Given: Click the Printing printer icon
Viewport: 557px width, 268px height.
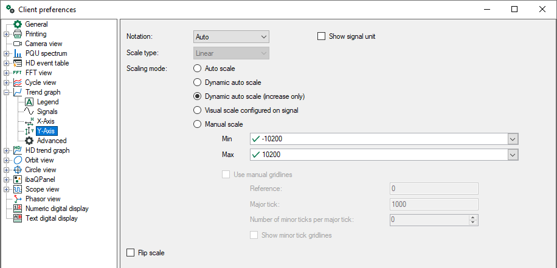Looking at the screenshot, I should [18, 34].
